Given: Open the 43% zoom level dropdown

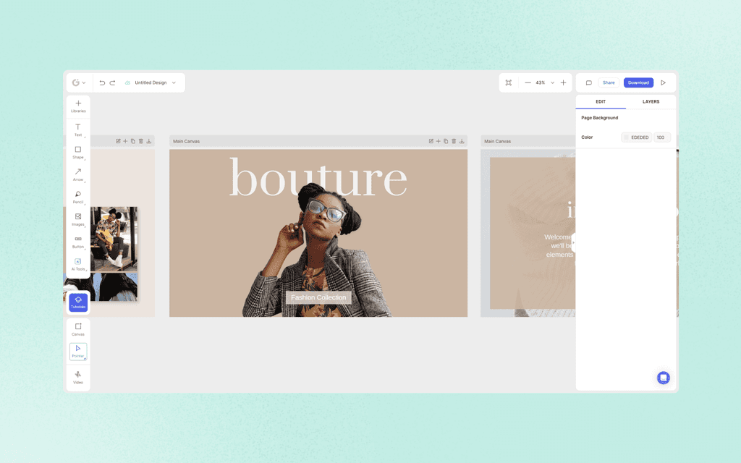Looking at the screenshot, I should 551,82.
